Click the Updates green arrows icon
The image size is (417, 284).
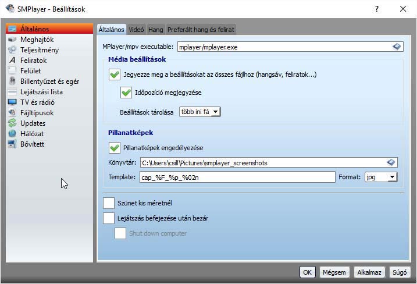click(x=12, y=123)
